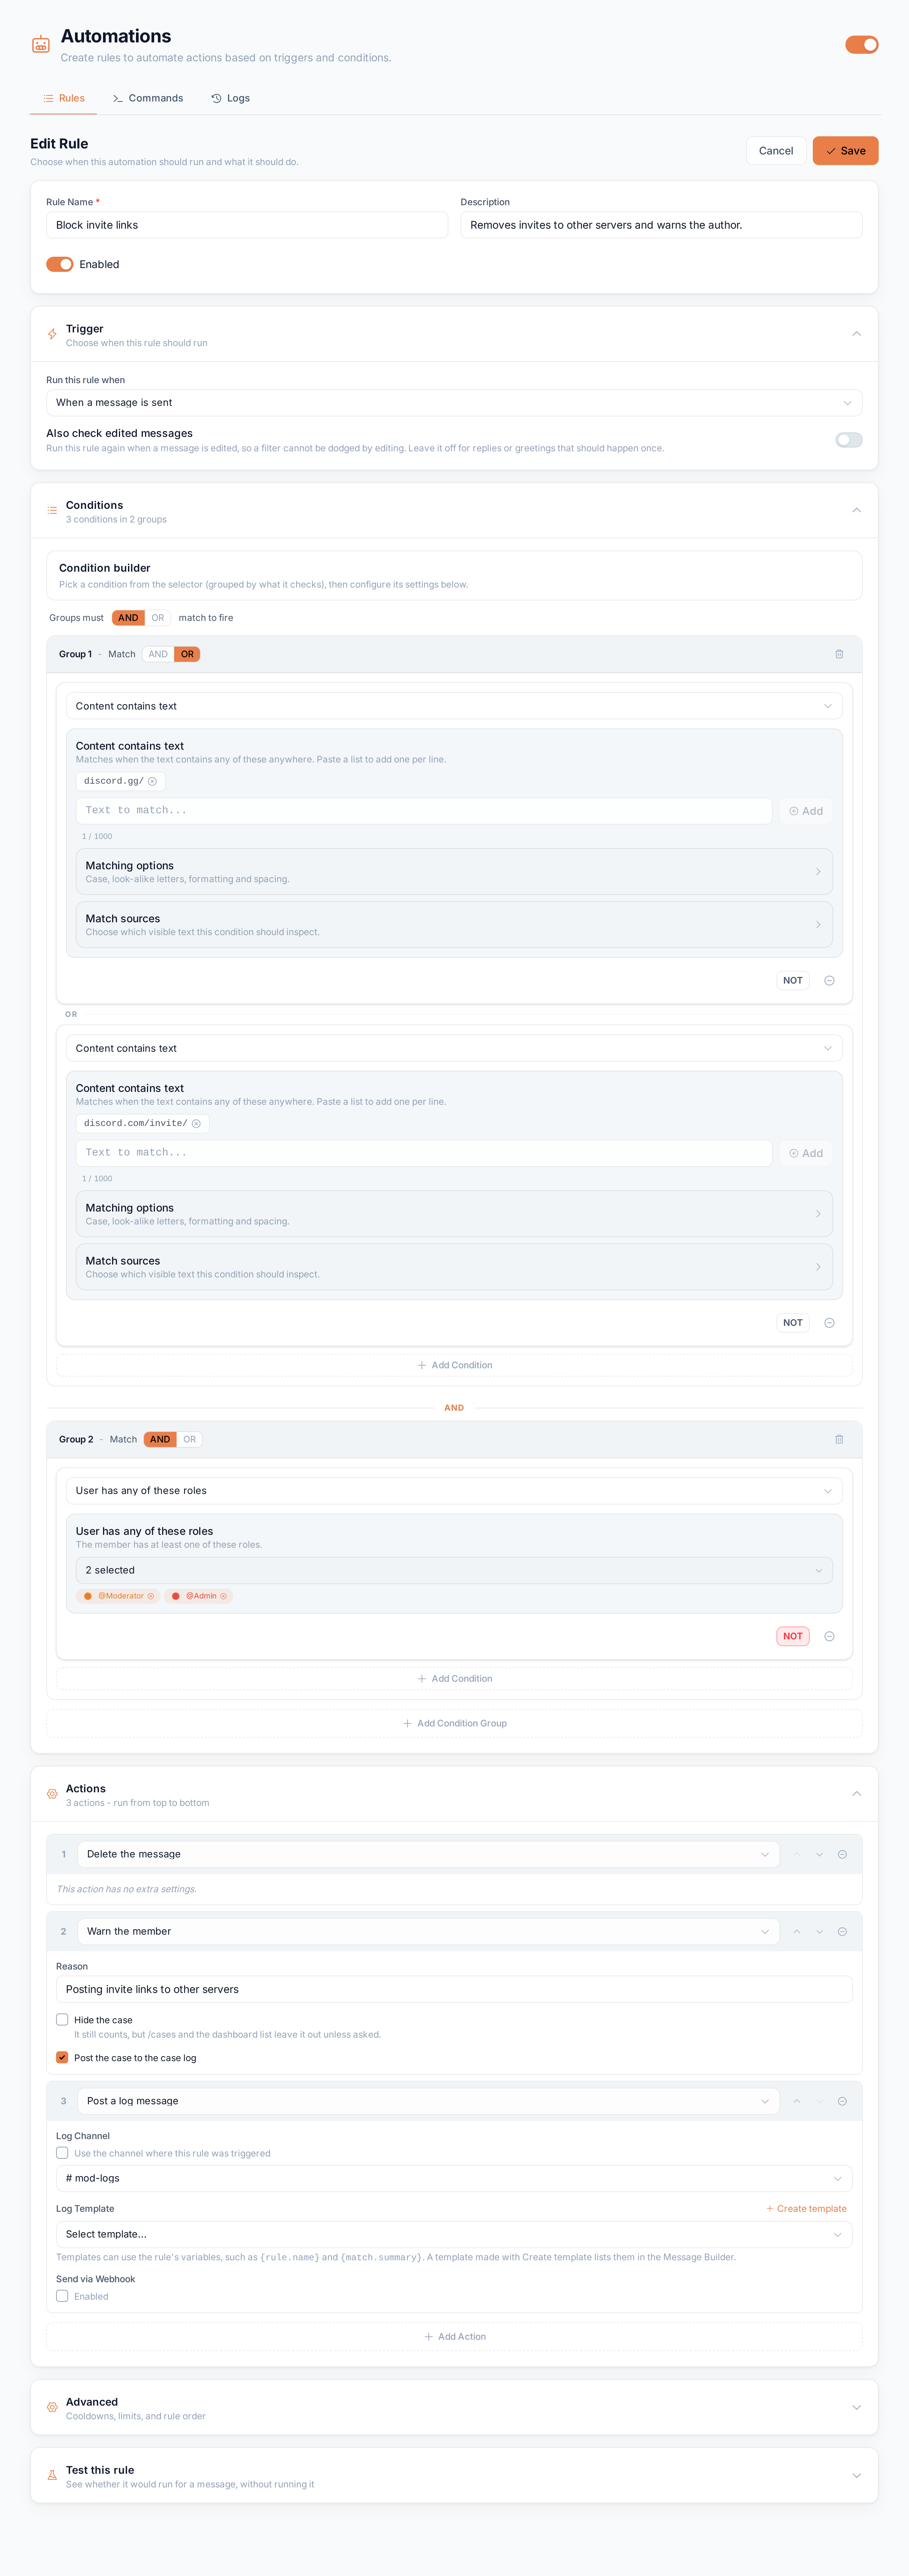Toggle the rule Enabled switch
This screenshot has width=909, height=2576.
pos(60,264)
